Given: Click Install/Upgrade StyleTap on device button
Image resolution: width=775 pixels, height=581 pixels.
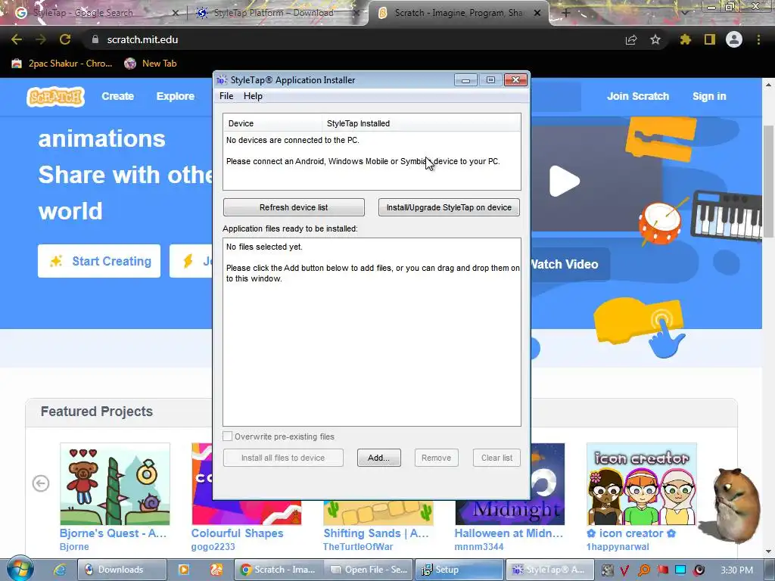Looking at the screenshot, I should 449,207.
